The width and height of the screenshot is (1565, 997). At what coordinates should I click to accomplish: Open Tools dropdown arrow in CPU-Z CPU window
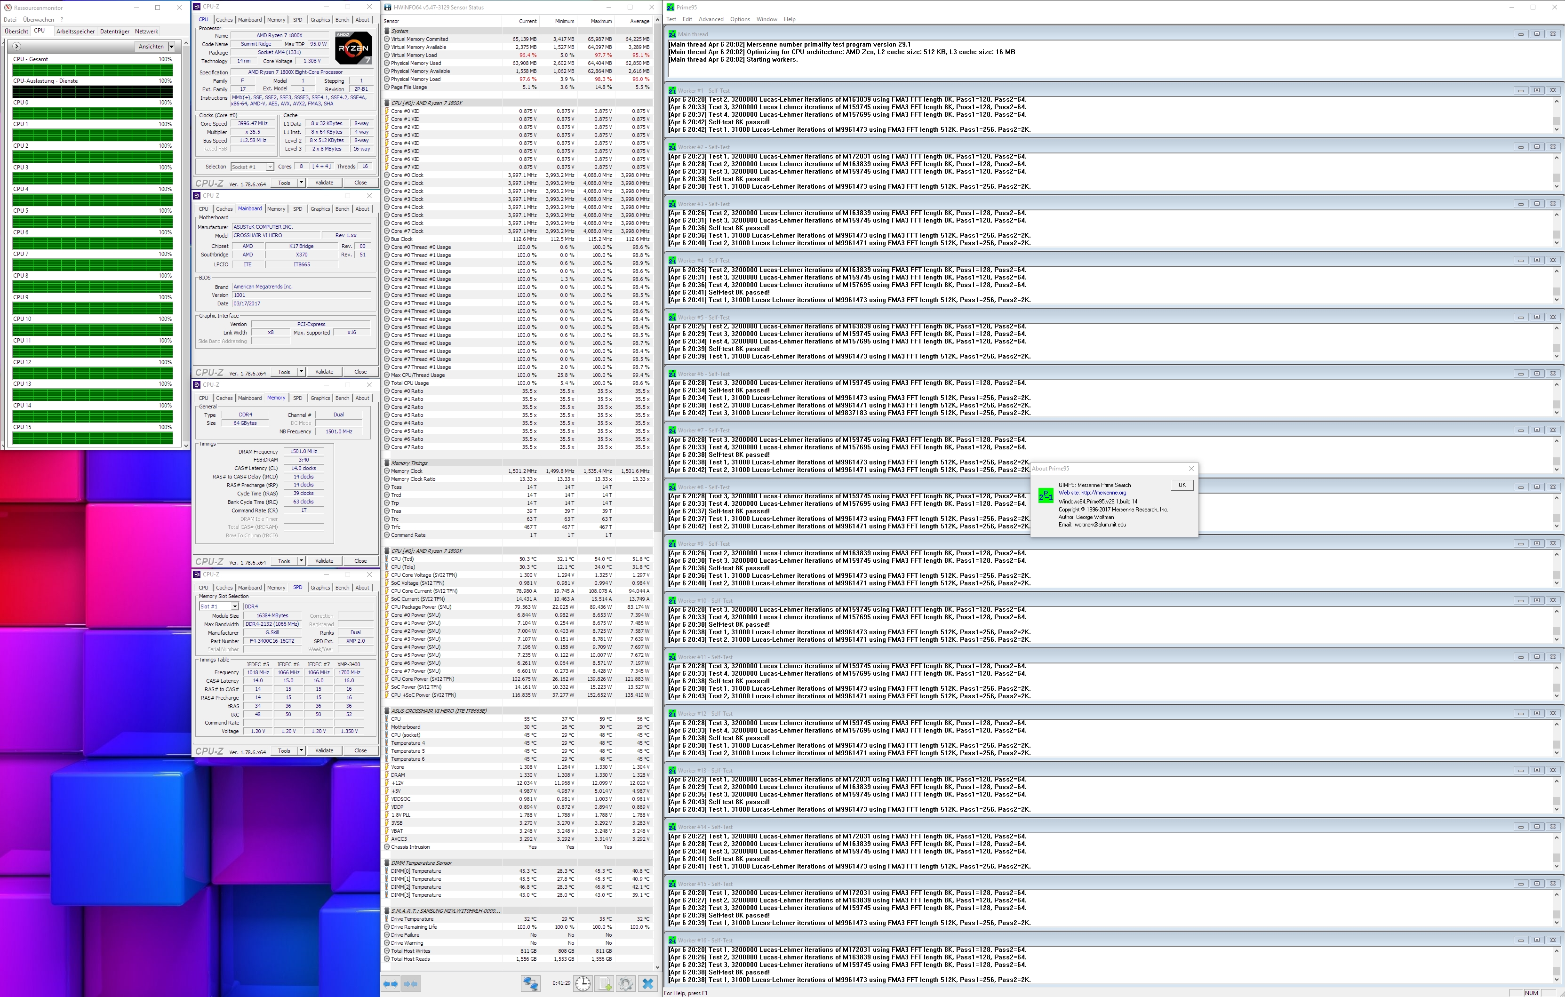point(301,183)
